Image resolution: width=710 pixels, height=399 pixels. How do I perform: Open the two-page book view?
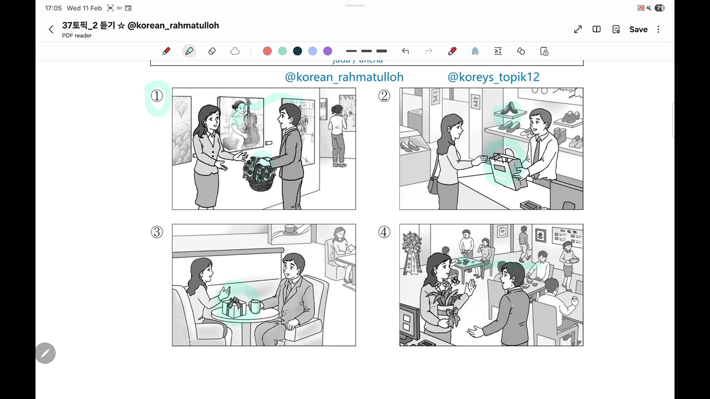(x=597, y=29)
